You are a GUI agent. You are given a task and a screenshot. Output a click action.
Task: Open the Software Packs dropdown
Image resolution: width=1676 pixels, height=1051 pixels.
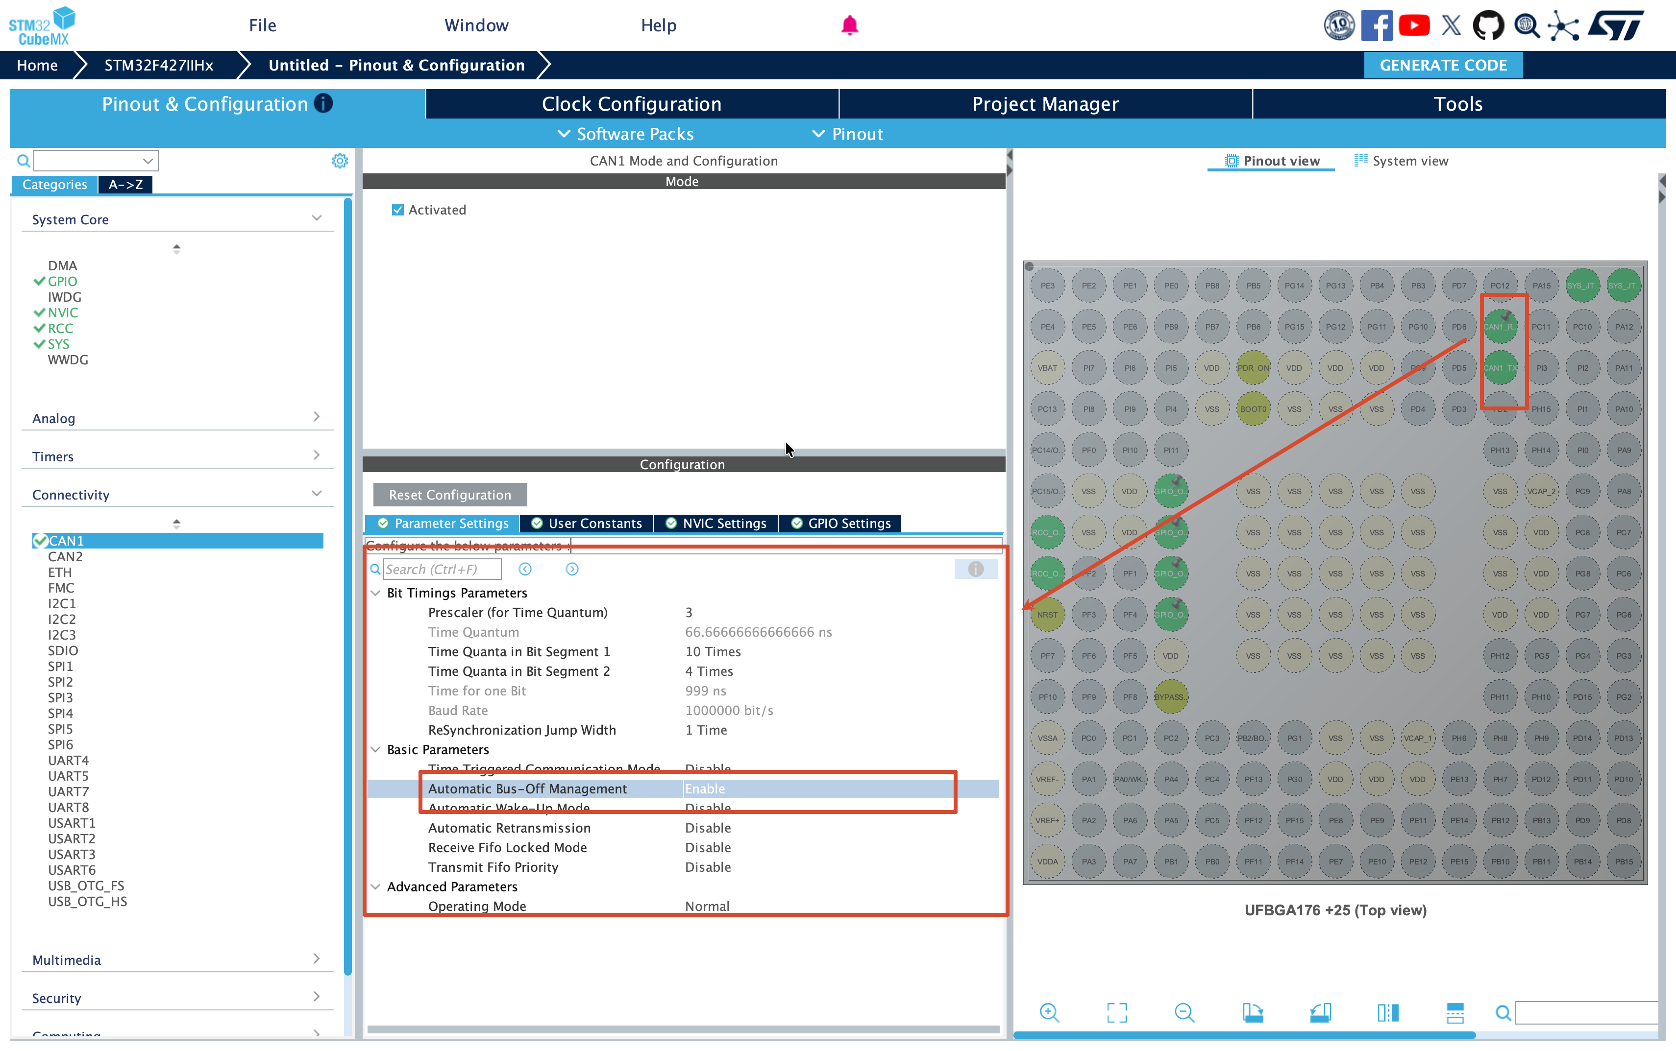[625, 134]
